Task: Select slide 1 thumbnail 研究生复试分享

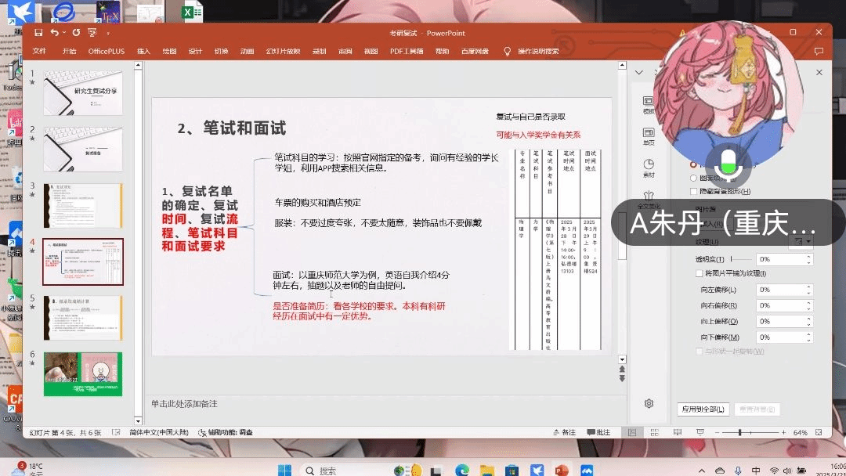Action: [82, 92]
